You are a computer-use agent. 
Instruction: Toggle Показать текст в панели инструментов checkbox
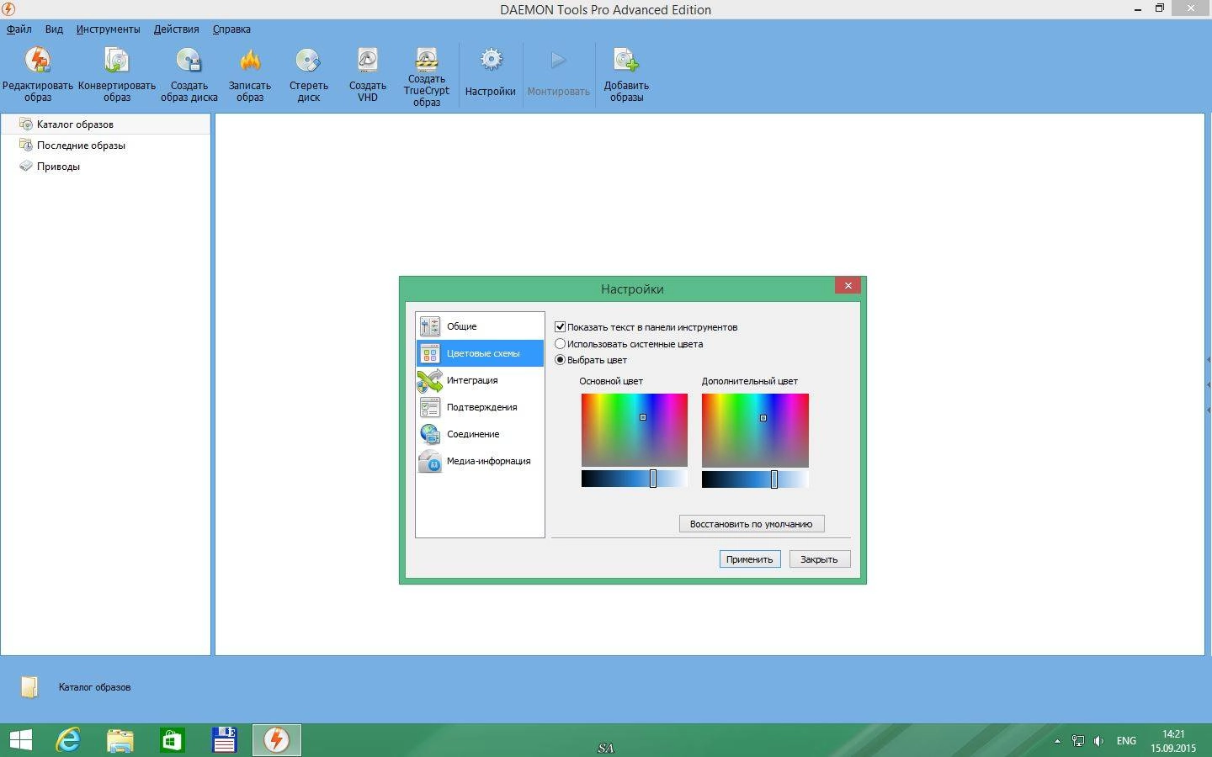(560, 326)
